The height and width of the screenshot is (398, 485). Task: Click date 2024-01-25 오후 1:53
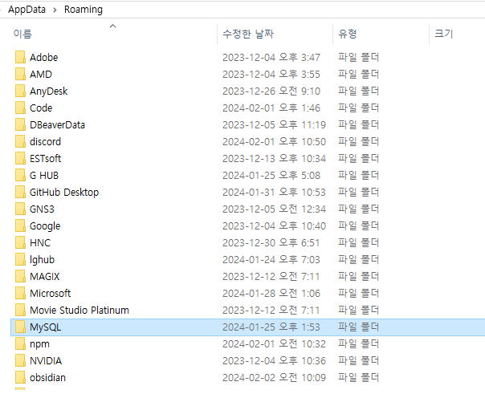[x=271, y=327]
